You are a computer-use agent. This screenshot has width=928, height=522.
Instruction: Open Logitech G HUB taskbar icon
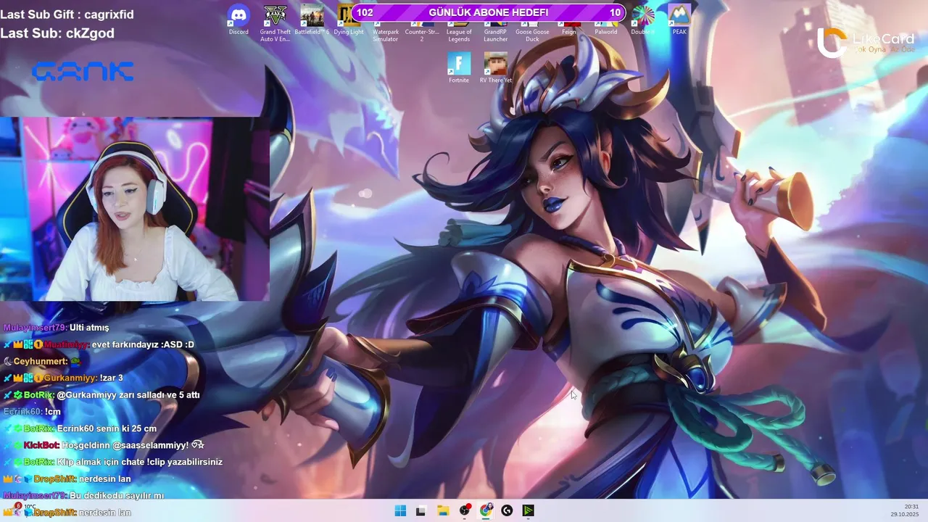507,510
